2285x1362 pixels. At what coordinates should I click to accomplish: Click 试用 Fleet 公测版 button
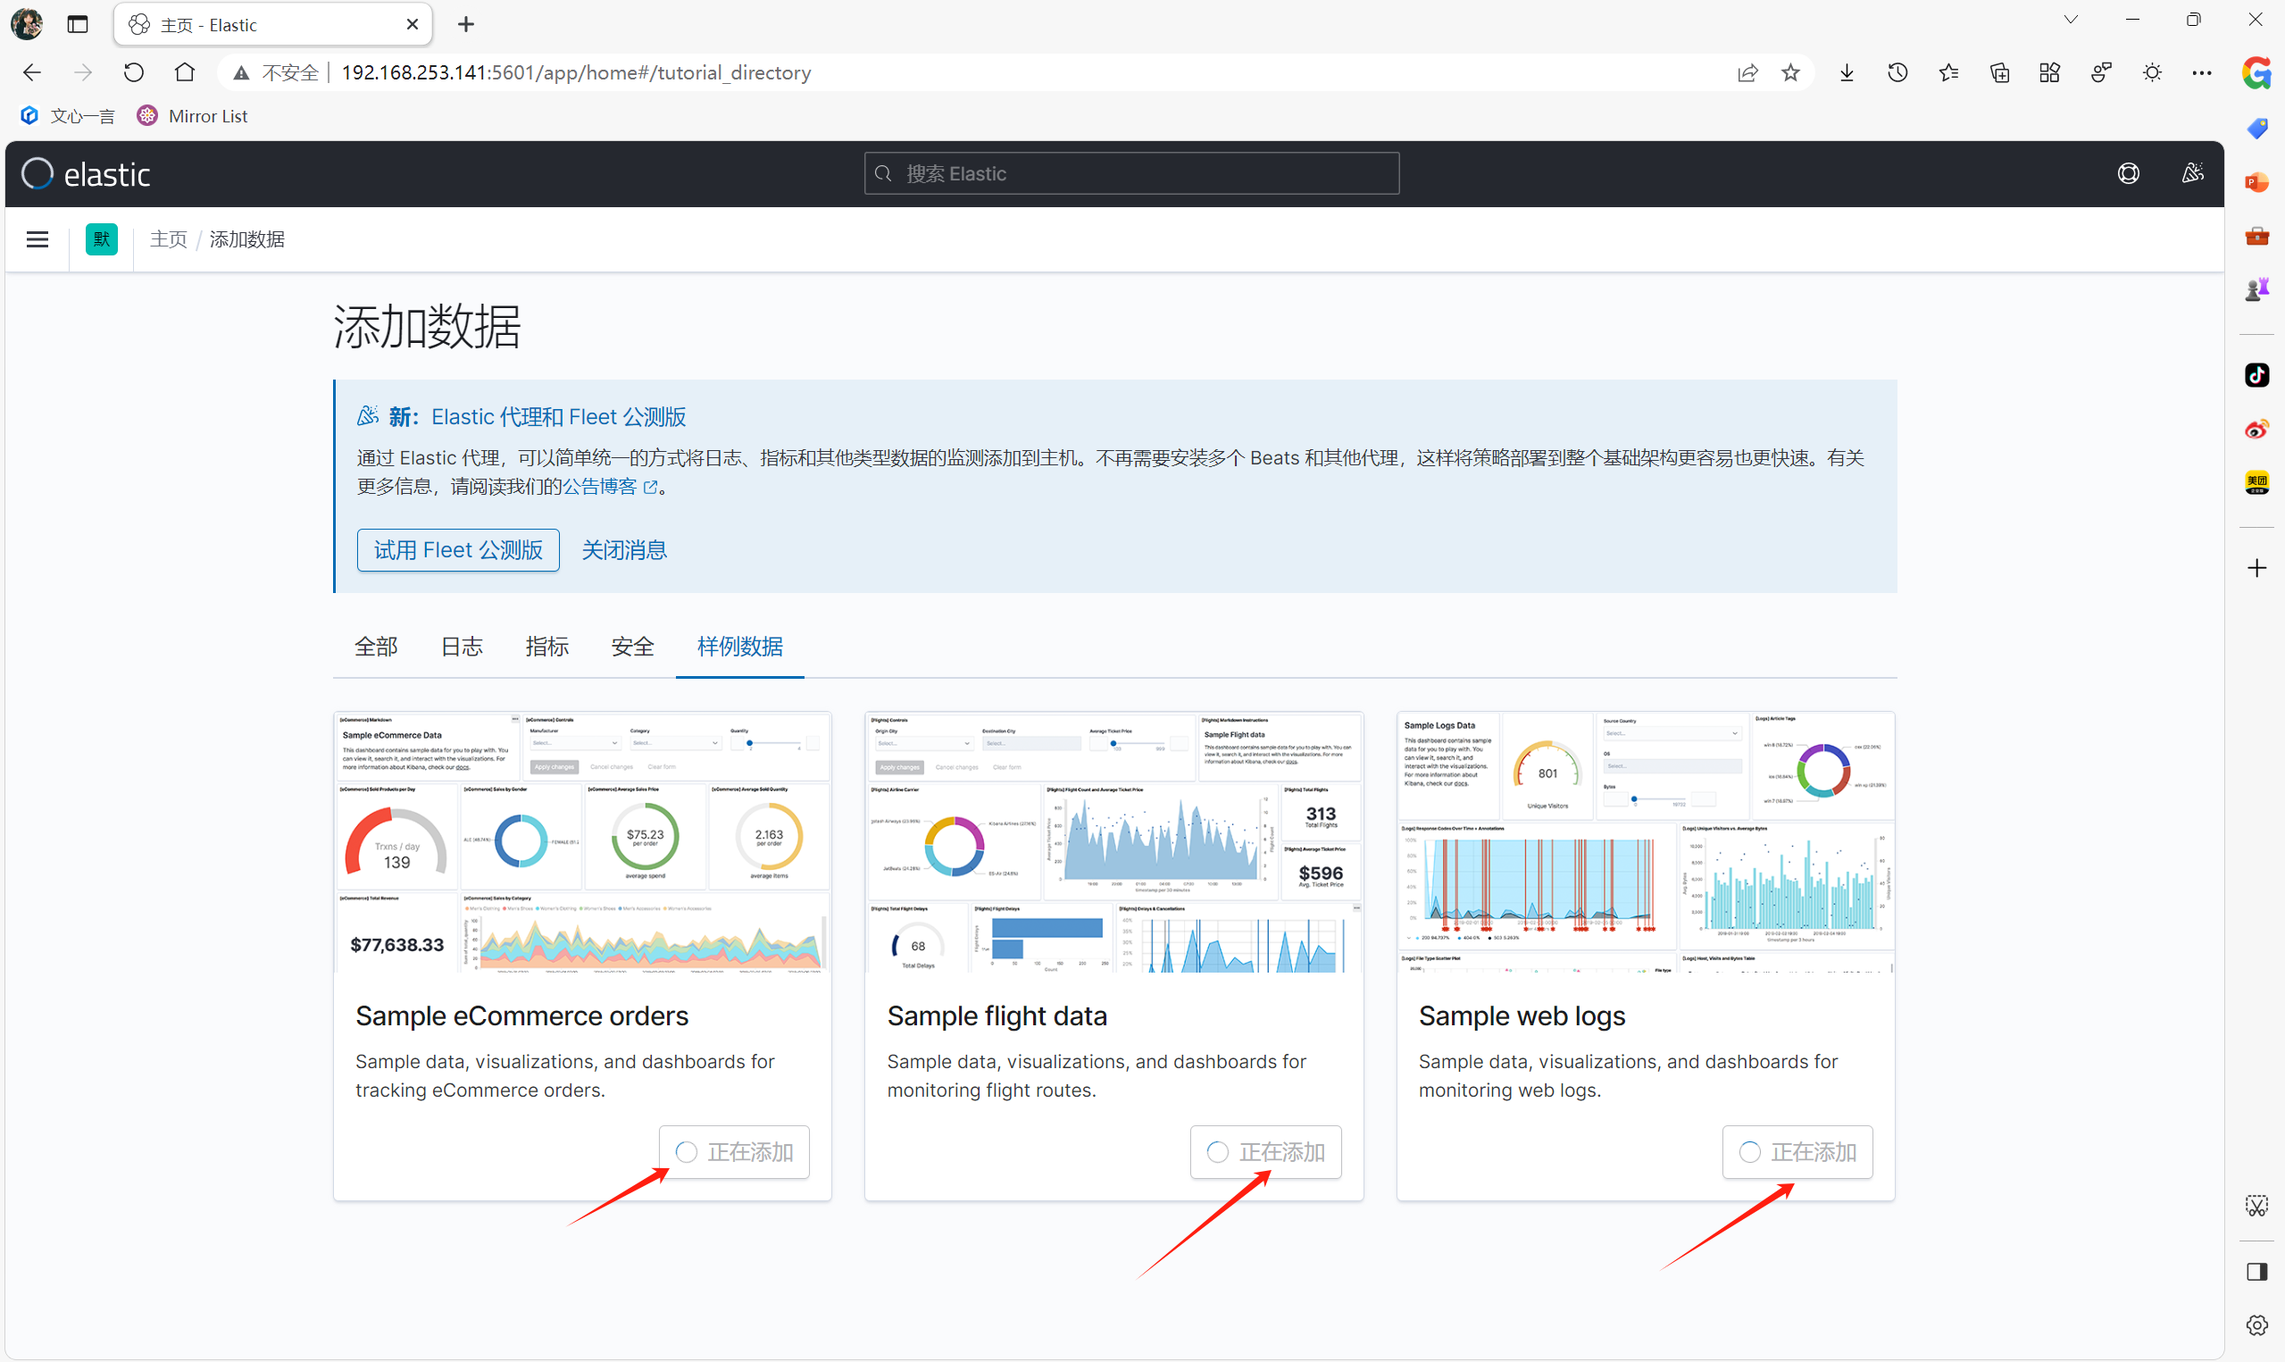click(458, 550)
